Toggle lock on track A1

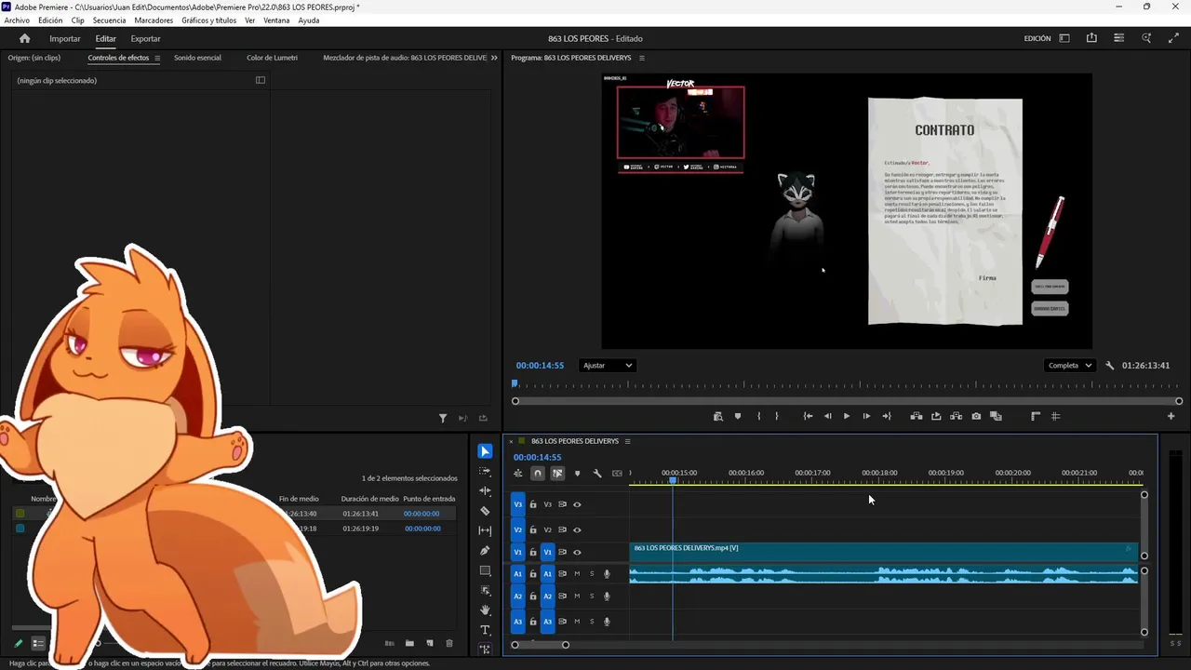tap(533, 573)
